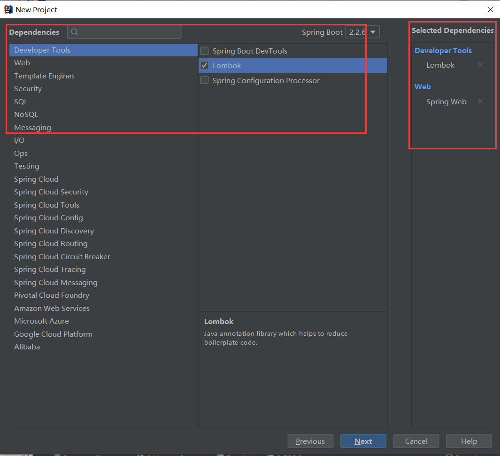Select the Testing category
The width and height of the screenshot is (500, 456).
point(103,166)
